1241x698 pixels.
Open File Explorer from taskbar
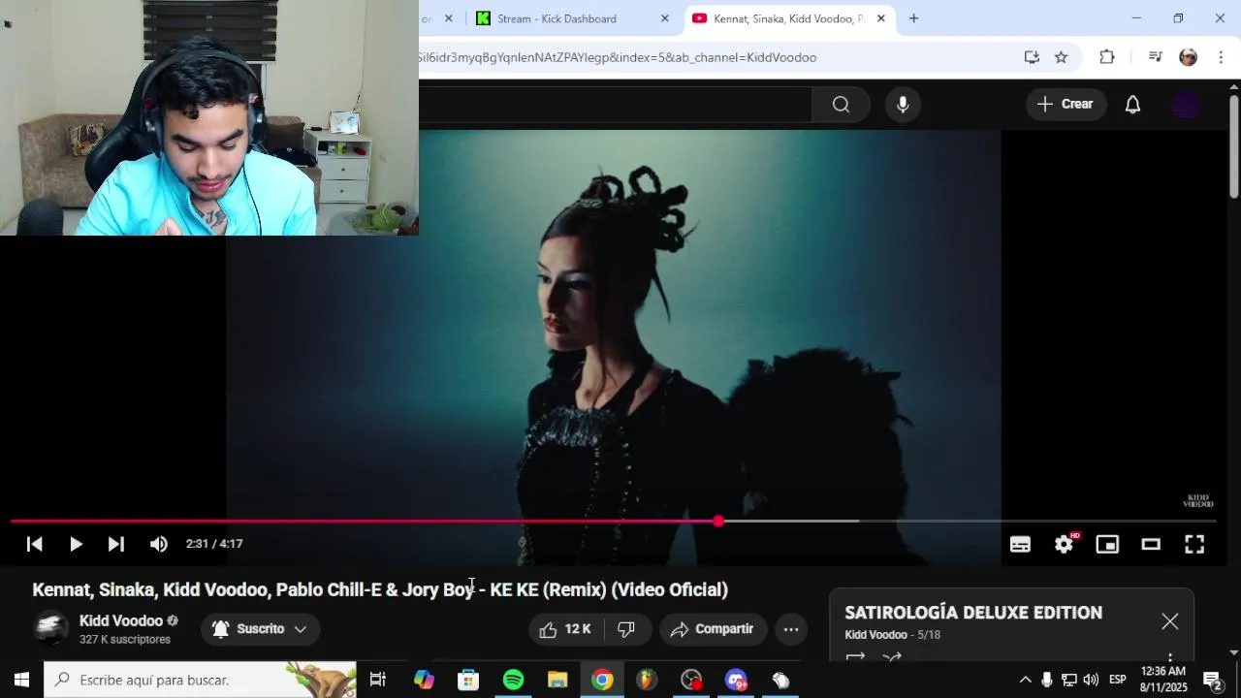557,680
